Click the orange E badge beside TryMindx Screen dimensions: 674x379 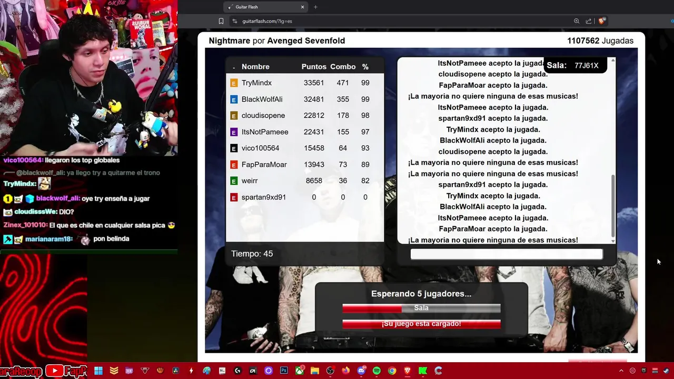point(234,83)
